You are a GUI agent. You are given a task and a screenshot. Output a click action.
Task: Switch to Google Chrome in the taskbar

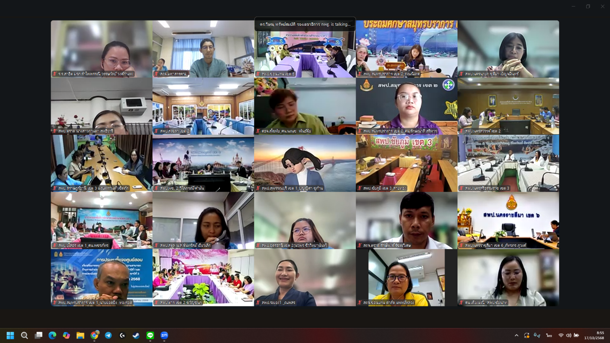[x=94, y=335]
